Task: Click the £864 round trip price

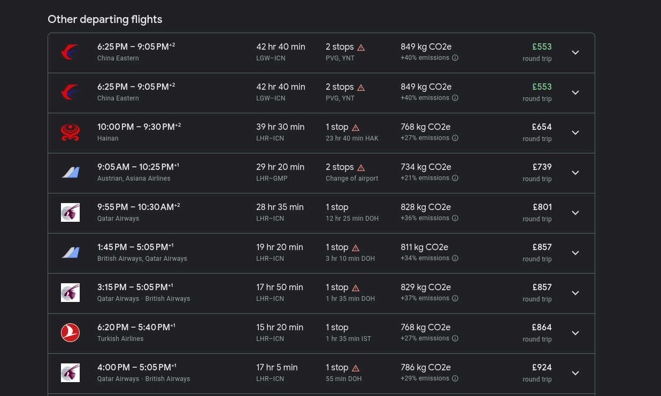Action: point(537,333)
